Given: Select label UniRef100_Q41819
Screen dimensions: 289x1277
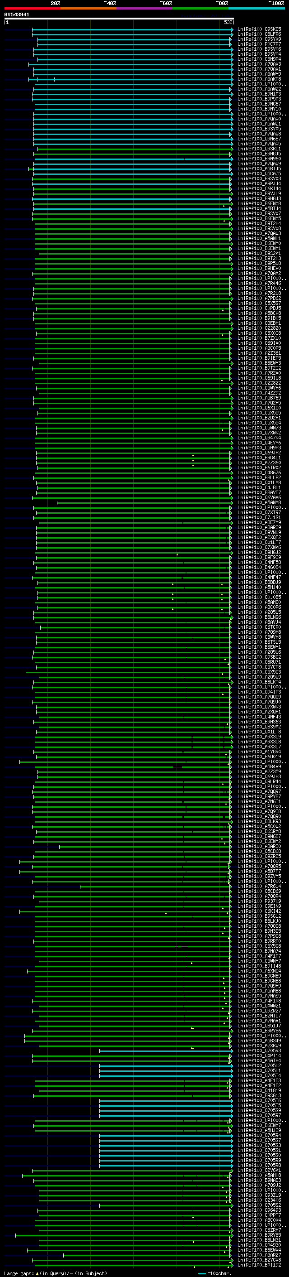Looking at the screenshot, I should pyautogui.click(x=259, y=1090).
